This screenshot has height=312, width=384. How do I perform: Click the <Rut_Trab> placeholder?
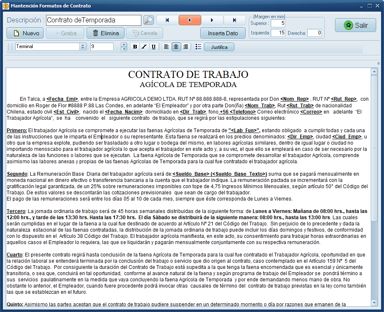pyautogui.click(x=300, y=106)
